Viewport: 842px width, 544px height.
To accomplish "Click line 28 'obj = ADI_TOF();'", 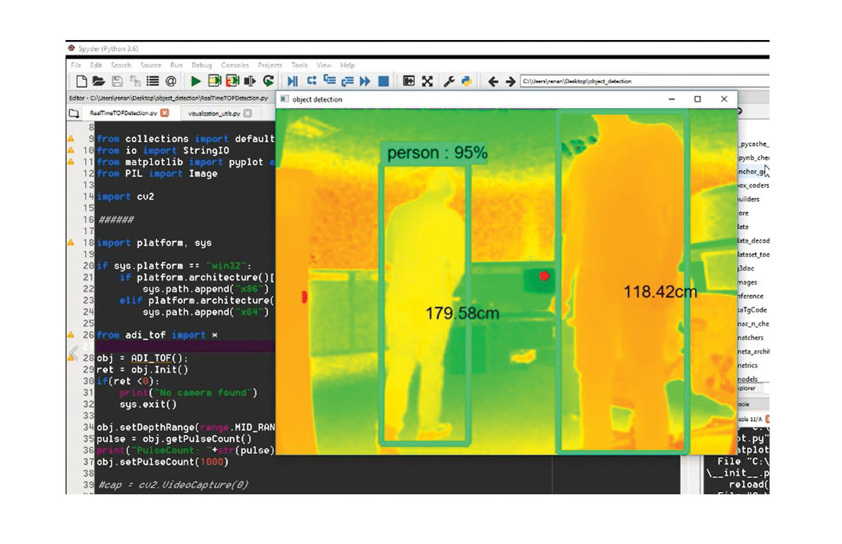I will [142, 358].
